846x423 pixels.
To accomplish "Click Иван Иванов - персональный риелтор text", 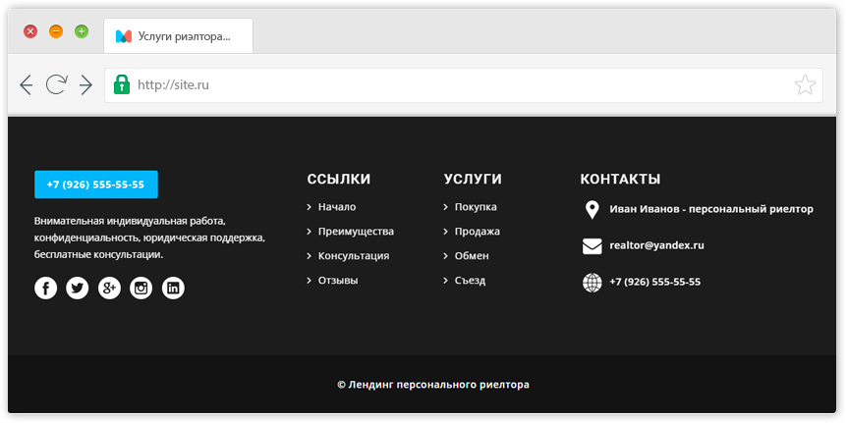I will pos(711,209).
